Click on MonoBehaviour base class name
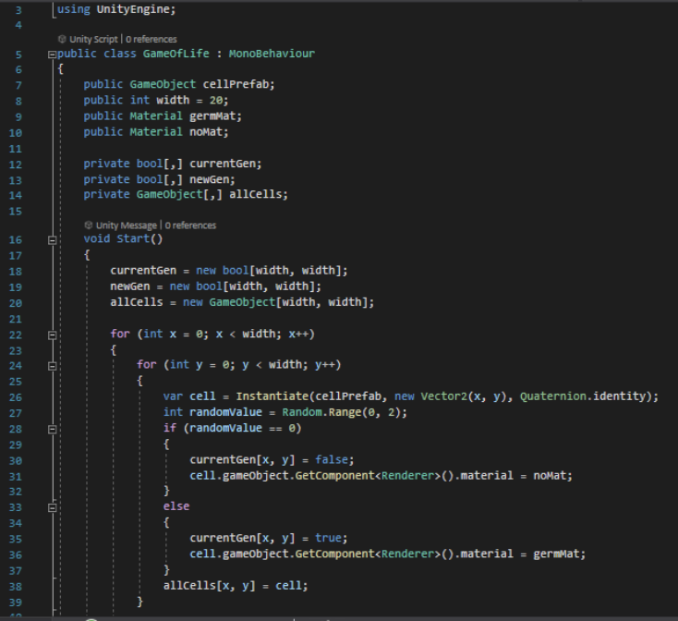Viewport: 678px width, 621px height. pos(272,54)
